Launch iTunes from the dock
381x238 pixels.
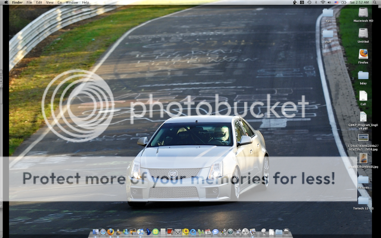(140, 231)
